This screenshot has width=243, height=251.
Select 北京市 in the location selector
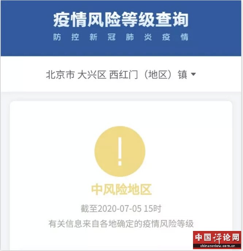click(x=60, y=75)
